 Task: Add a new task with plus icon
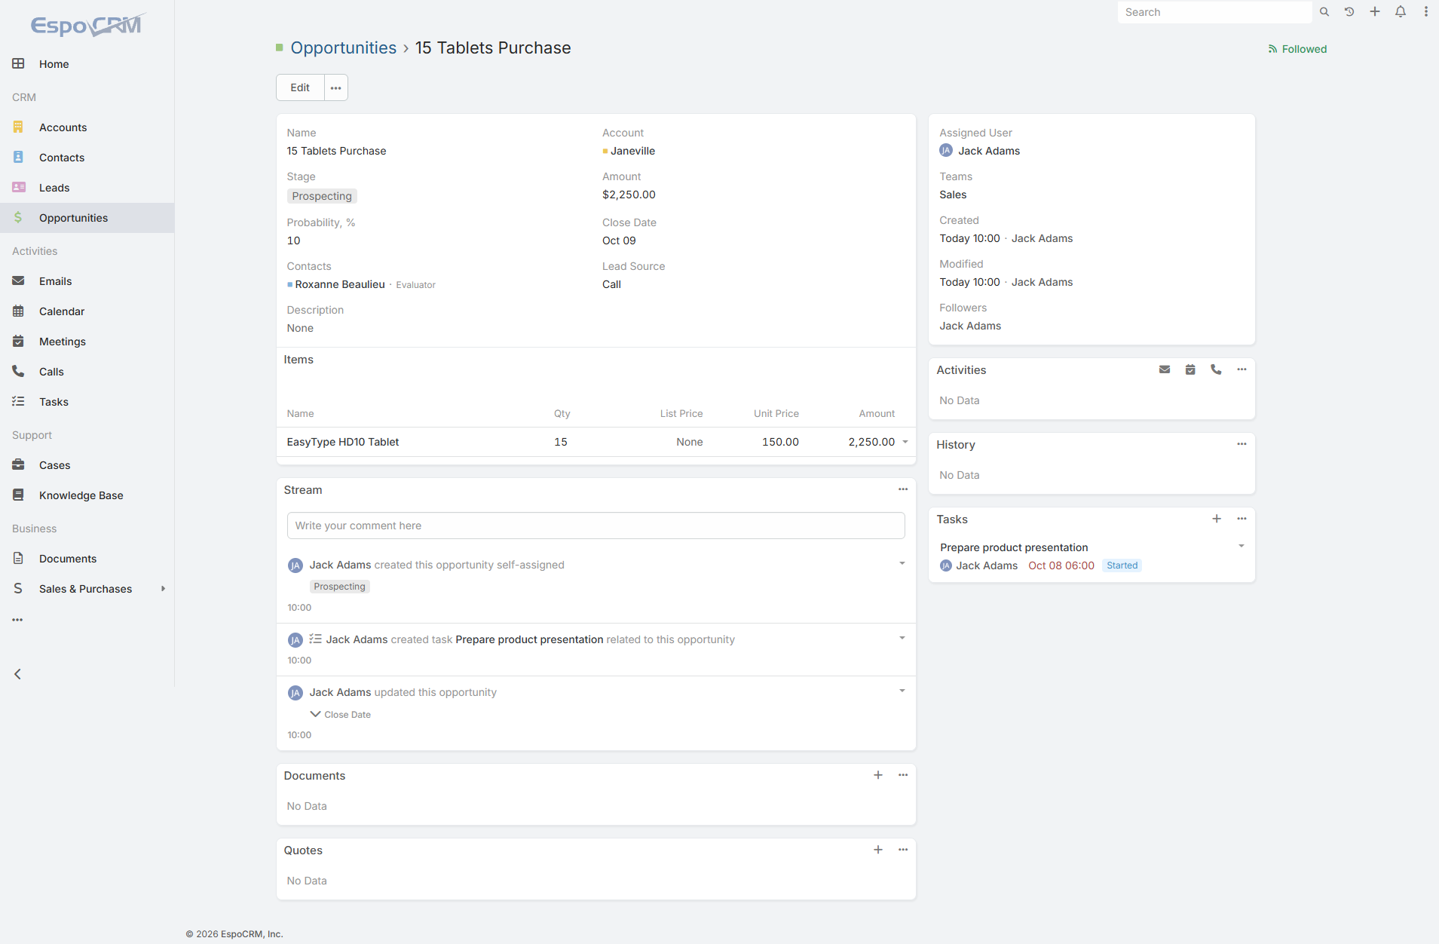pos(1217,519)
